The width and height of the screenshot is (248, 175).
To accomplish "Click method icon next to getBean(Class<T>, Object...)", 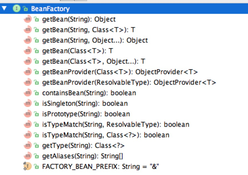I will coord(28,61).
